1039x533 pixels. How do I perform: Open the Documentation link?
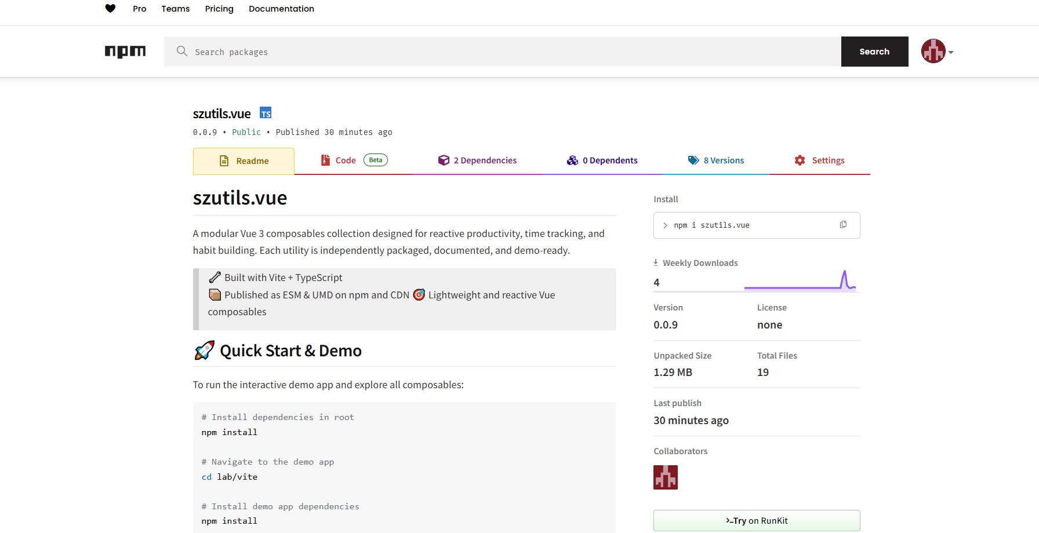coord(281,9)
